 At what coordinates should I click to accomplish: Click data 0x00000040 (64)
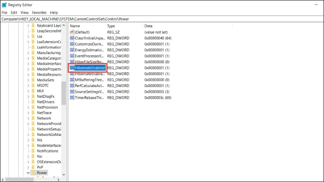click(x=158, y=38)
